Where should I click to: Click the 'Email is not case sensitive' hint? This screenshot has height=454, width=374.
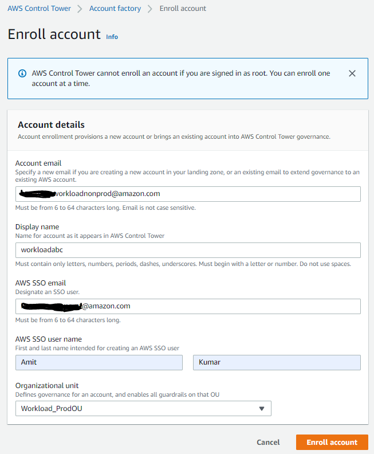pyautogui.click(x=159, y=208)
